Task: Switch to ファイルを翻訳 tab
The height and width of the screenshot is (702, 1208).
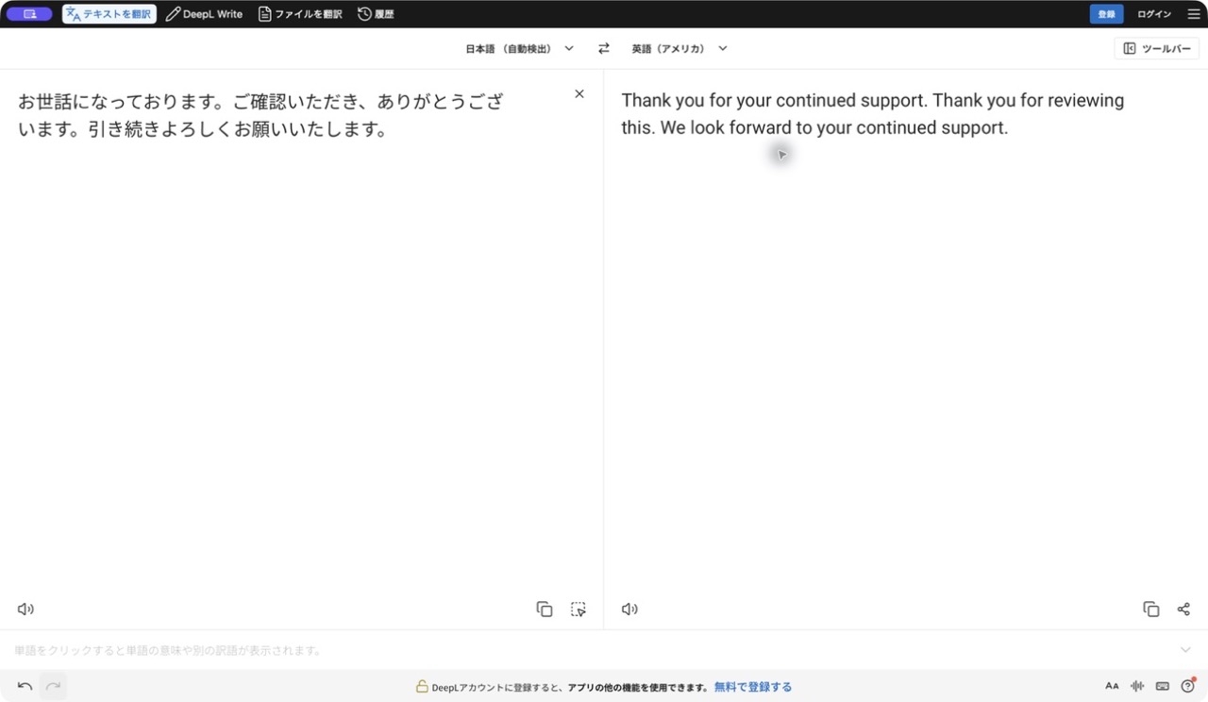Action: (x=300, y=14)
